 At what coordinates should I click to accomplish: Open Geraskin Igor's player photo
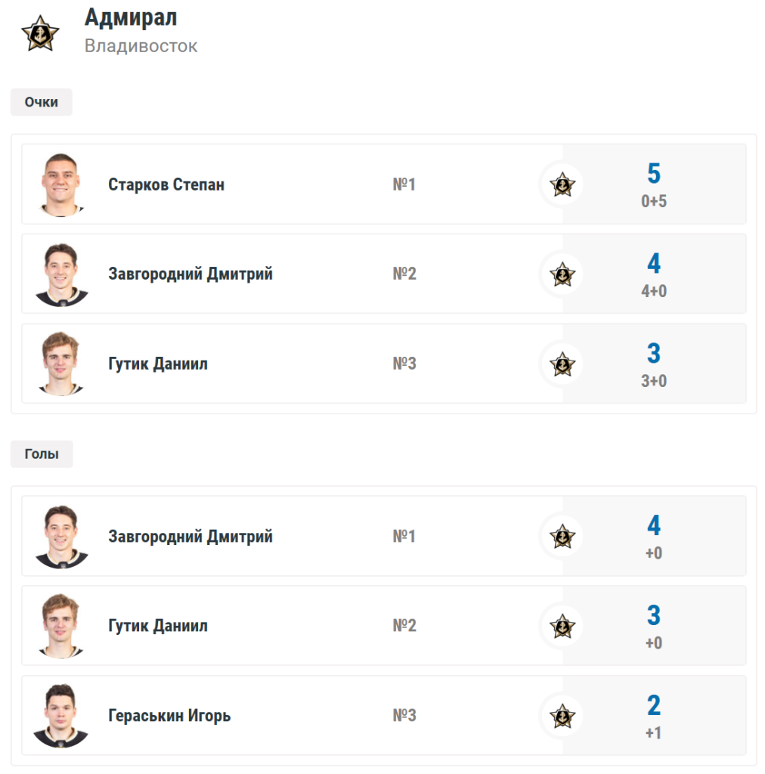tap(61, 716)
